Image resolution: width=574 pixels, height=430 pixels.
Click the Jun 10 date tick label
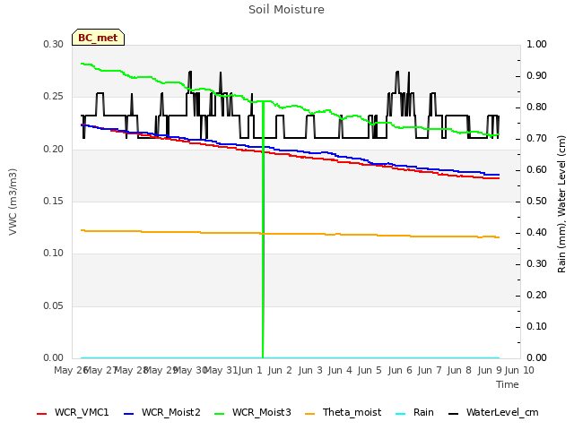coord(519,370)
